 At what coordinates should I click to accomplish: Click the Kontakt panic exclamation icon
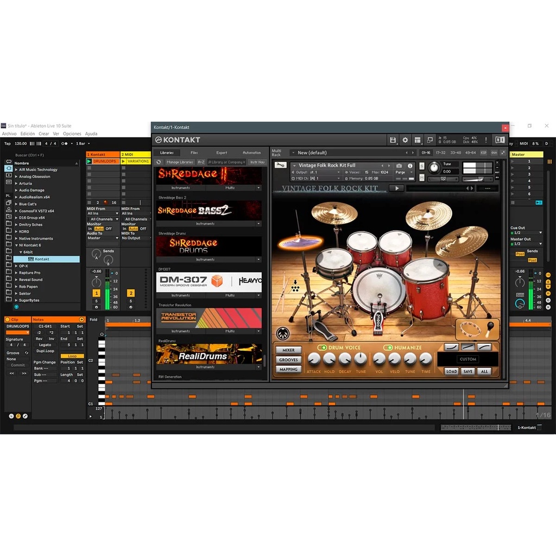click(x=486, y=140)
